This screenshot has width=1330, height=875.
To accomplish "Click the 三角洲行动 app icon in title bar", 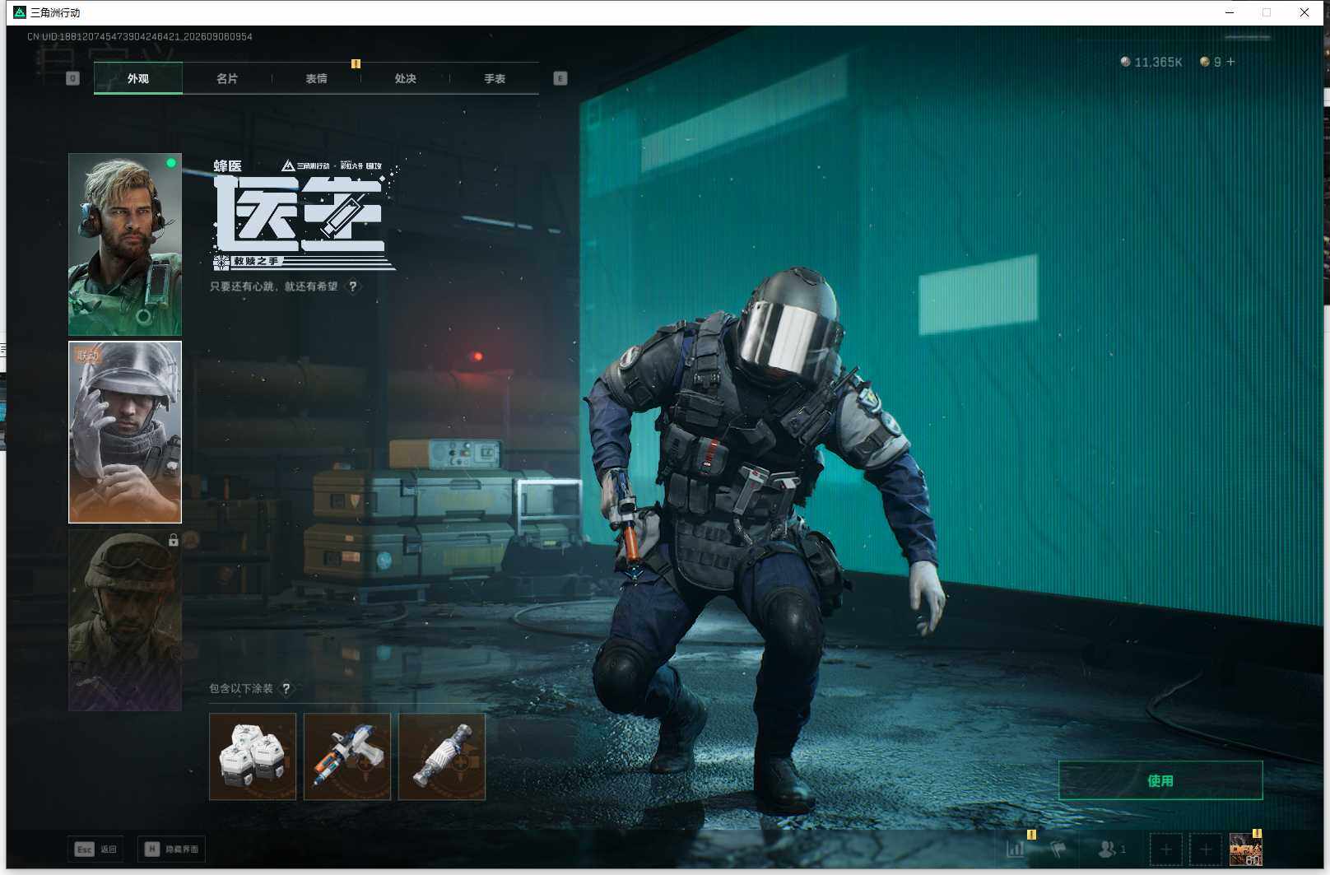I will (20, 12).
